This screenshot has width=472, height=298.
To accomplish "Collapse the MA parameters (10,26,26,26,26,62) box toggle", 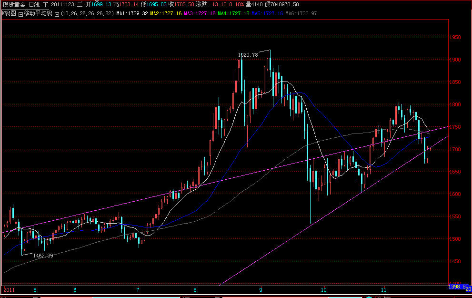I will point(57,14).
